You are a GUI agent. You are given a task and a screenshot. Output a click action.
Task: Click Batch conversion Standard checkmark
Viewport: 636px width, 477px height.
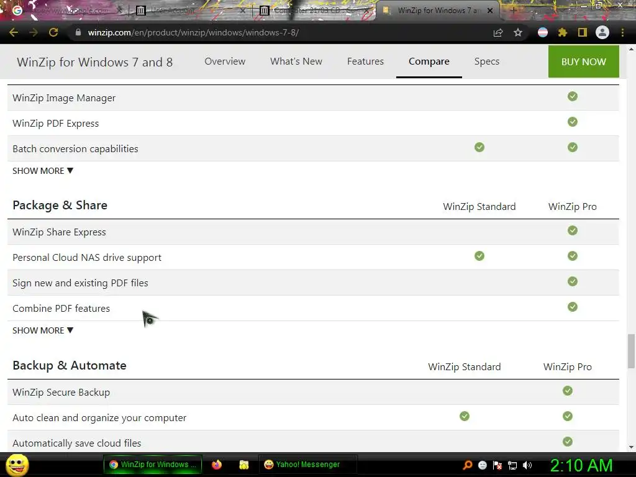tap(479, 147)
